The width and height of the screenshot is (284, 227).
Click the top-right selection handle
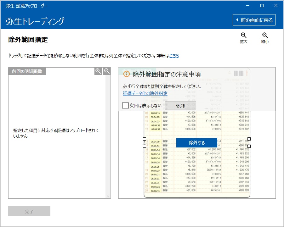click(x=249, y=139)
